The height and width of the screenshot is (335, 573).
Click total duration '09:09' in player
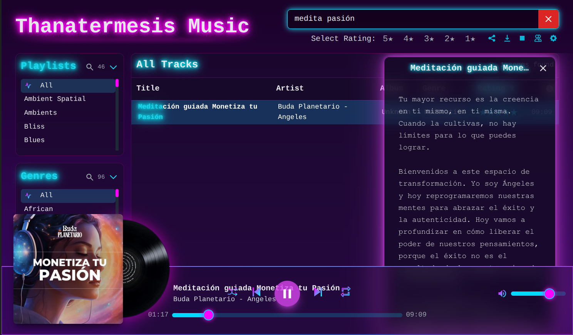[x=416, y=315]
